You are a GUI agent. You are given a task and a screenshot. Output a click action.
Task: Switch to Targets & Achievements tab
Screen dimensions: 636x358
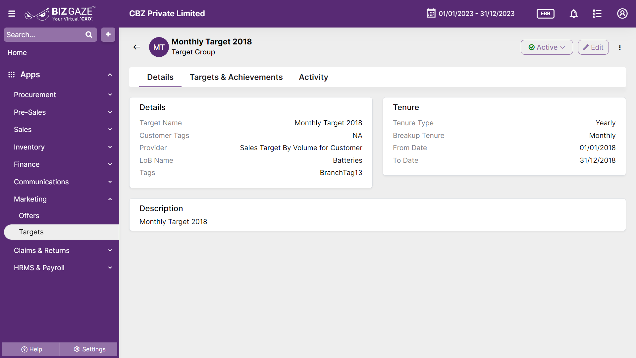(x=236, y=77)
